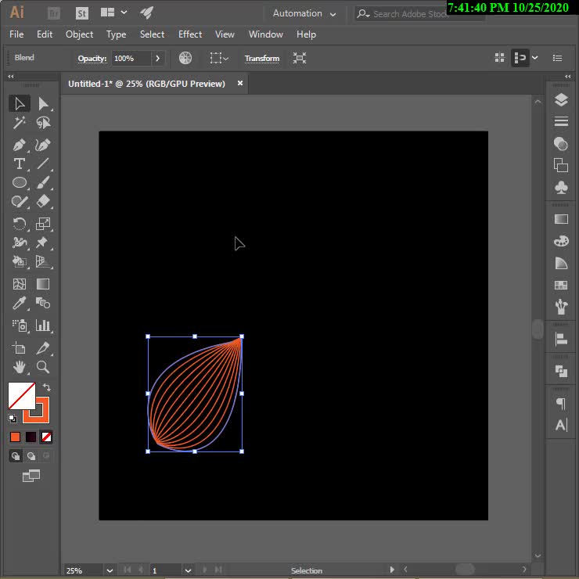Open the Object menu
This screenshot has height=579, width=579.
79,34
